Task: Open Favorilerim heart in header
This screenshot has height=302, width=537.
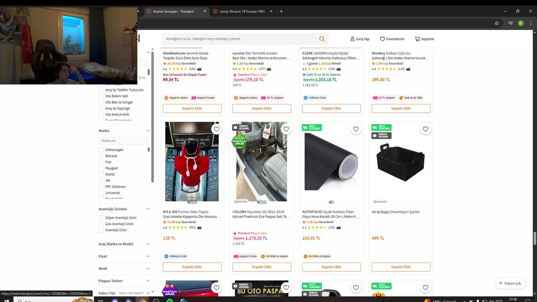Action: (x=392, y=39)
